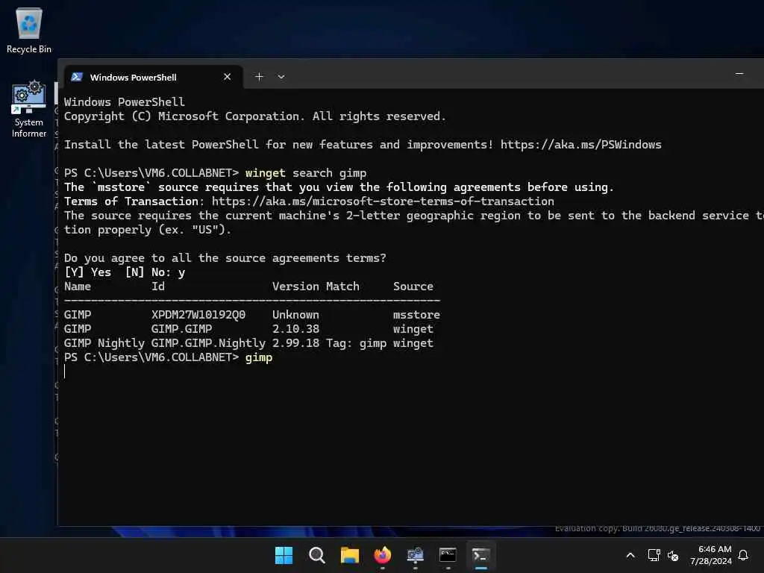Switch to the console window in the taskbar
Image resolution: width=764 pixels, height=573 pixels.
pos(448,555)
